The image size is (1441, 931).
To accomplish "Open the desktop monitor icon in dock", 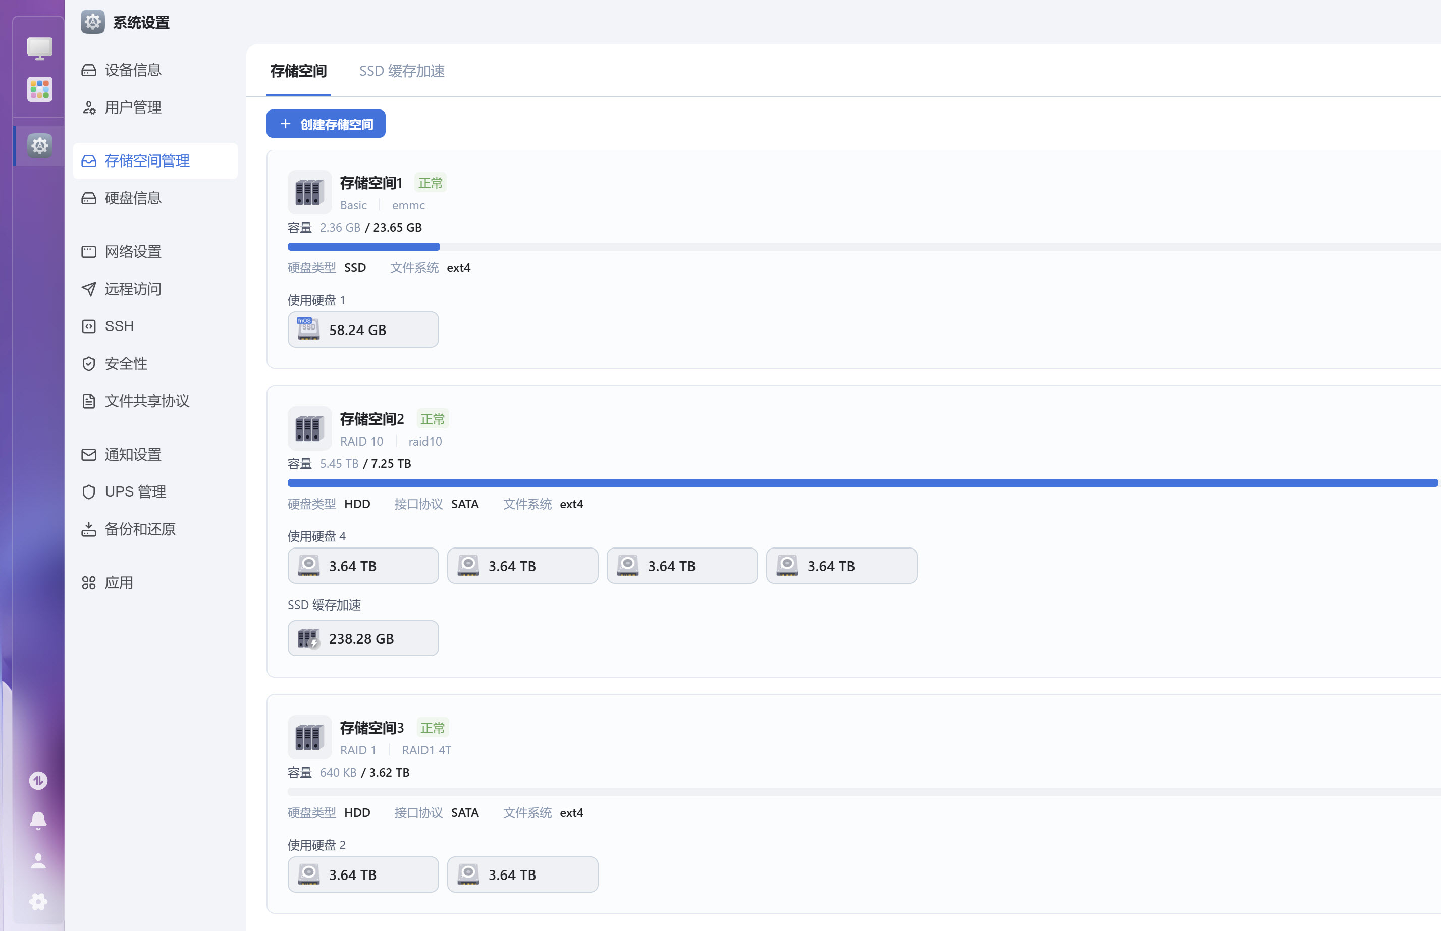I will (x=39, y=48).
